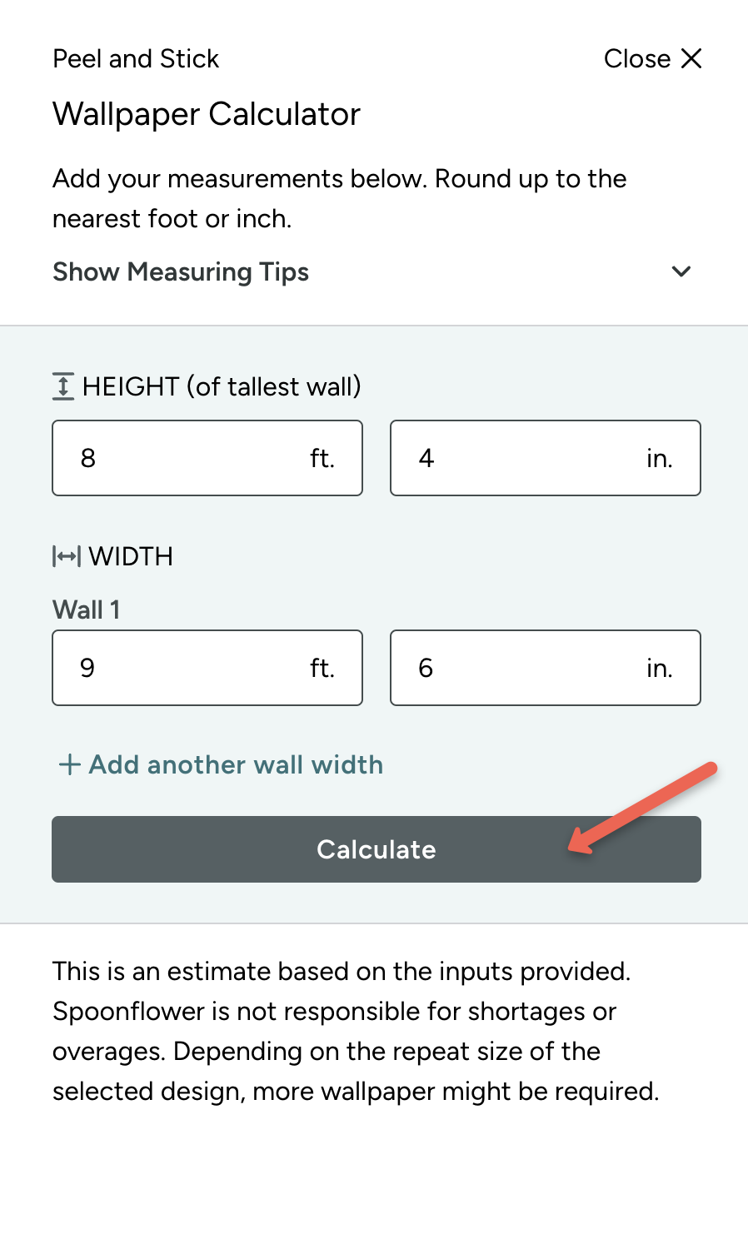
Task: Click the 'ft.' unit in height field
Action: [x=322, y=458]
